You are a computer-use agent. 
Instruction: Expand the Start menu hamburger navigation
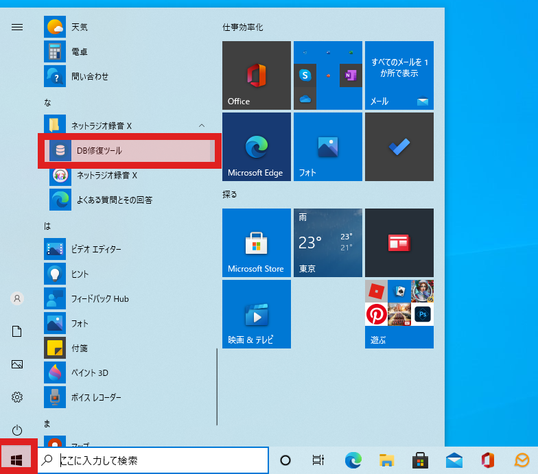pyautogui.click(x=17, y=27)
